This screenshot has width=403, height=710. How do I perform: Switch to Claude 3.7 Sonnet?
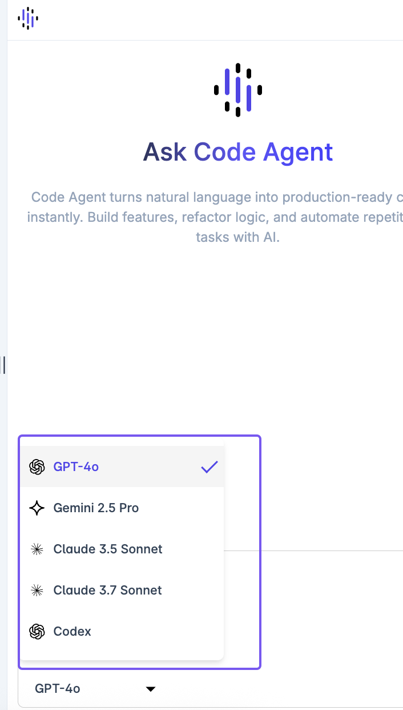click(x=123, y=591)
